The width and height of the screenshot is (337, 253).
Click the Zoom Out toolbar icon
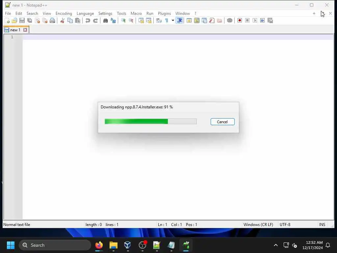[131, 20]
